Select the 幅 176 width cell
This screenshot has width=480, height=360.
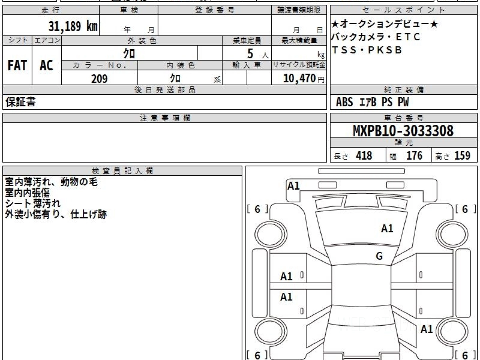tap(408, 156)
